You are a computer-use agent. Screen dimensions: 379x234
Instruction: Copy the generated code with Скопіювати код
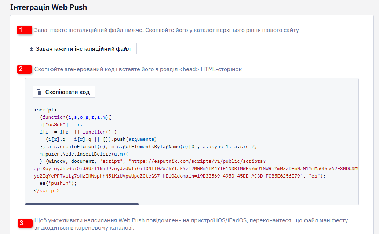click(64, 92)
